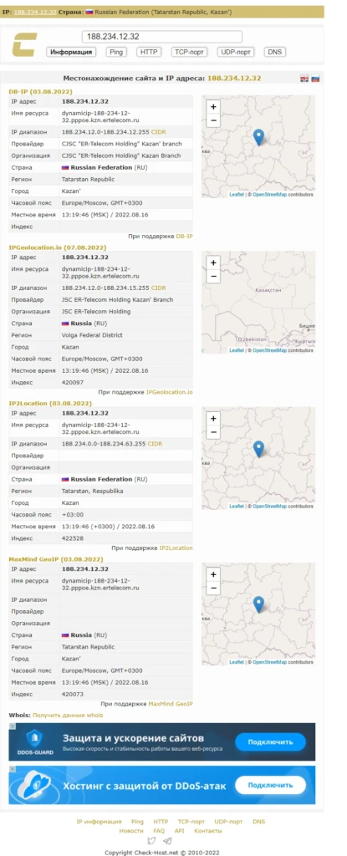This screenshot has height=856, width=347.
Task: Select the Ping tab
Action: tap(115, 52)
